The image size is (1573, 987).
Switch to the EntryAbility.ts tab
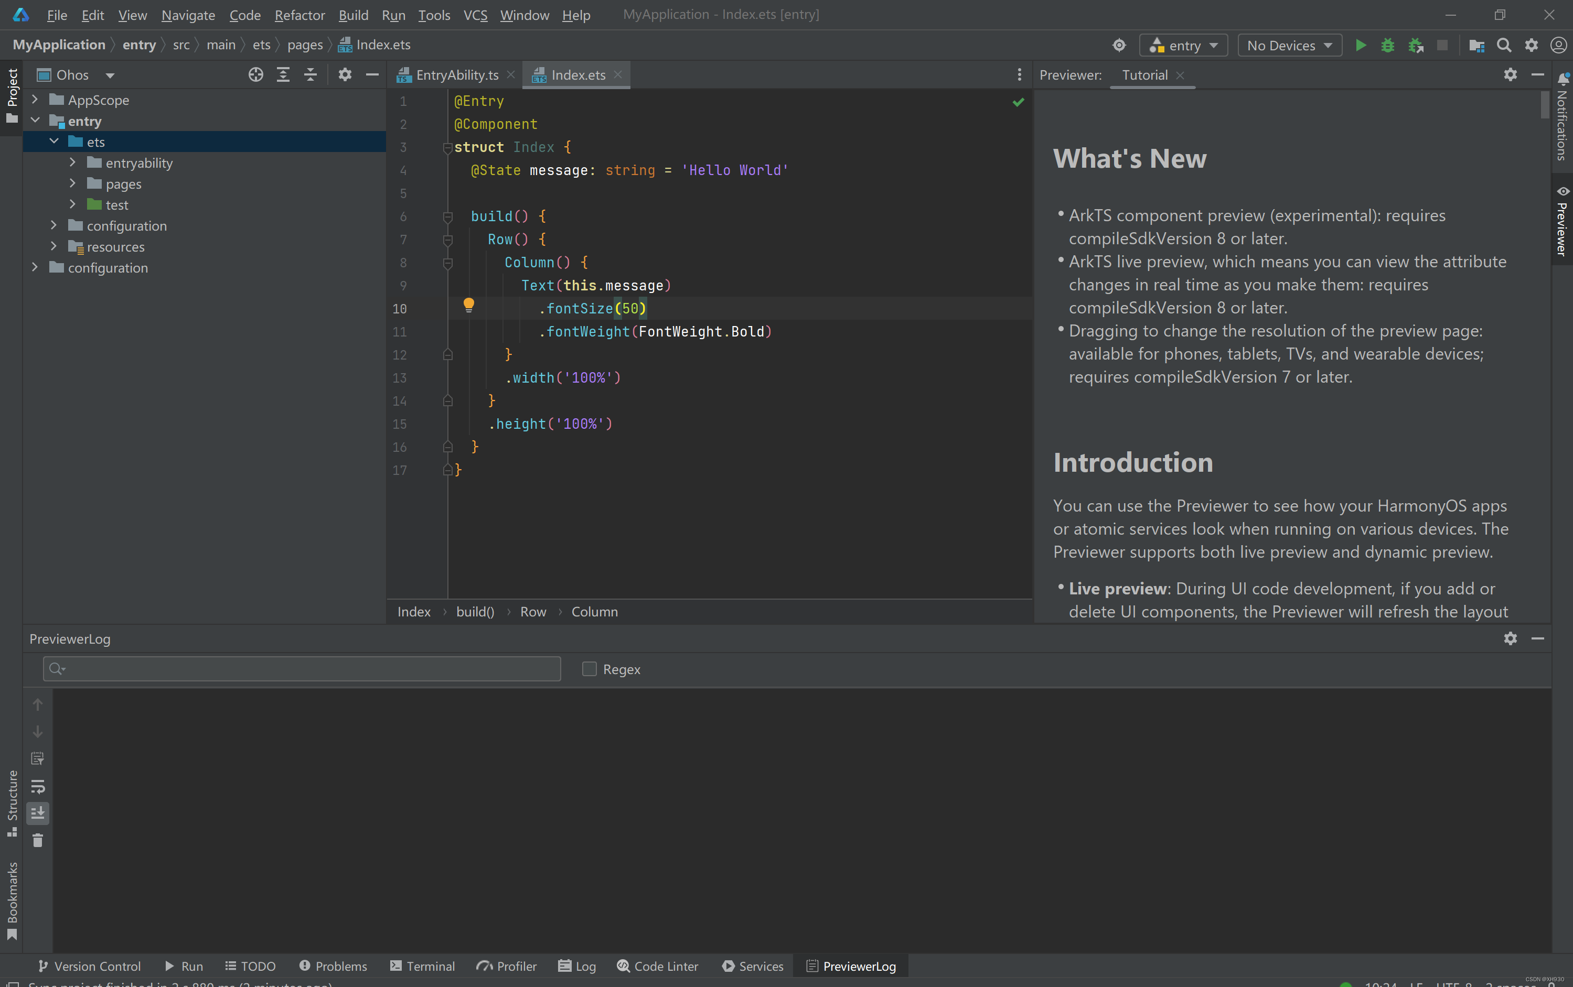point(457,75)
